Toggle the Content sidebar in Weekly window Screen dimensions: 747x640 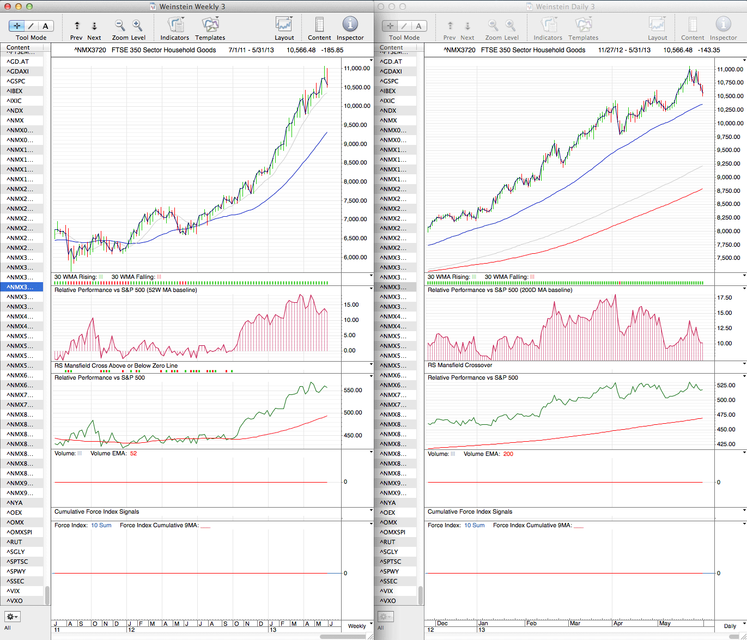tap(319, 25)
